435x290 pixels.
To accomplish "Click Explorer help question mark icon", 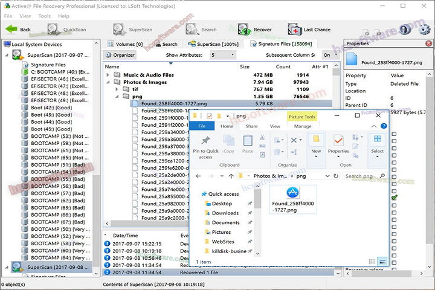I will [384, 126].
